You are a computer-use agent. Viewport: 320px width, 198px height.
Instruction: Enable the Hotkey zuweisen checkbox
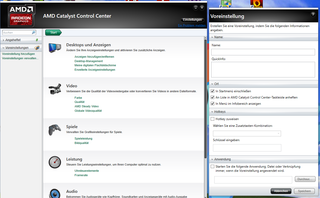(x=212, y=119)
